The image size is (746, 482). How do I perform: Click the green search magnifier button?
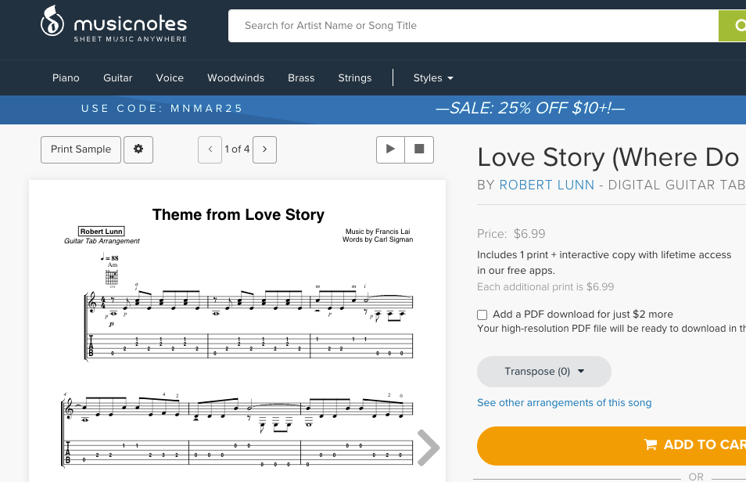click(x=733, y=26)
